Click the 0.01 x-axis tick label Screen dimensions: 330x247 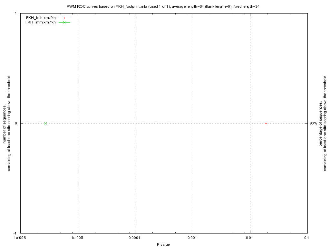point(250,238)
